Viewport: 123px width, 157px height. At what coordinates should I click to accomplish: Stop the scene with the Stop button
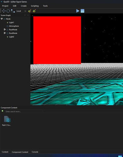83,11
